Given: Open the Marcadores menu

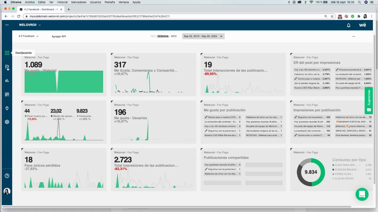Looking at the screenshot, I should coord(79,2).
